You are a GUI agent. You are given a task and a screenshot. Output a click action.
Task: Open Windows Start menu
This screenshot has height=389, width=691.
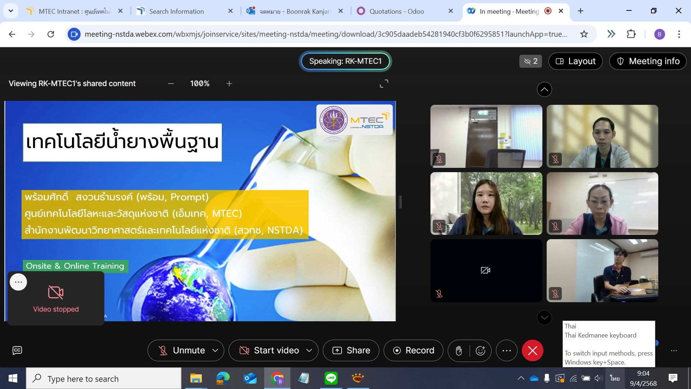click(x=13, y=378)
